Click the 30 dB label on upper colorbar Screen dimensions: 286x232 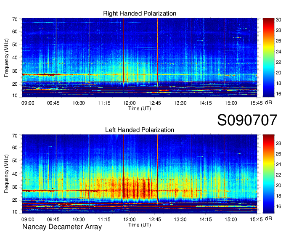[278, 20]
